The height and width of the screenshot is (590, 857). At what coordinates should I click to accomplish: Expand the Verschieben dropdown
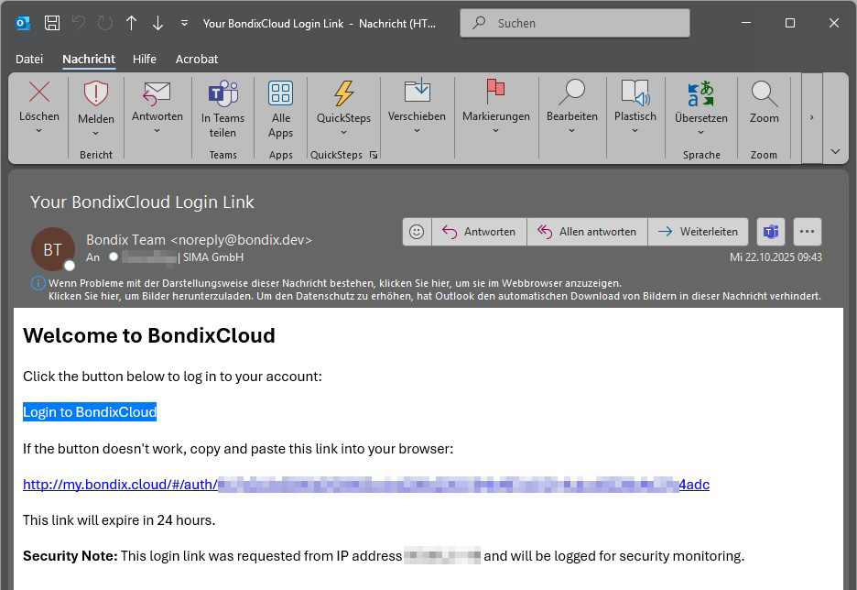point(417,131)
